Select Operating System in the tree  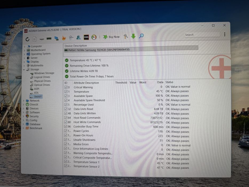click(41, 54)
